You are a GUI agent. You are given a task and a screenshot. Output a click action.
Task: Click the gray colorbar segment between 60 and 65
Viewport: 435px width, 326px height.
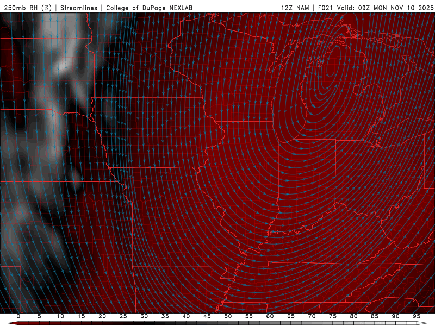(x=280, y=323)
